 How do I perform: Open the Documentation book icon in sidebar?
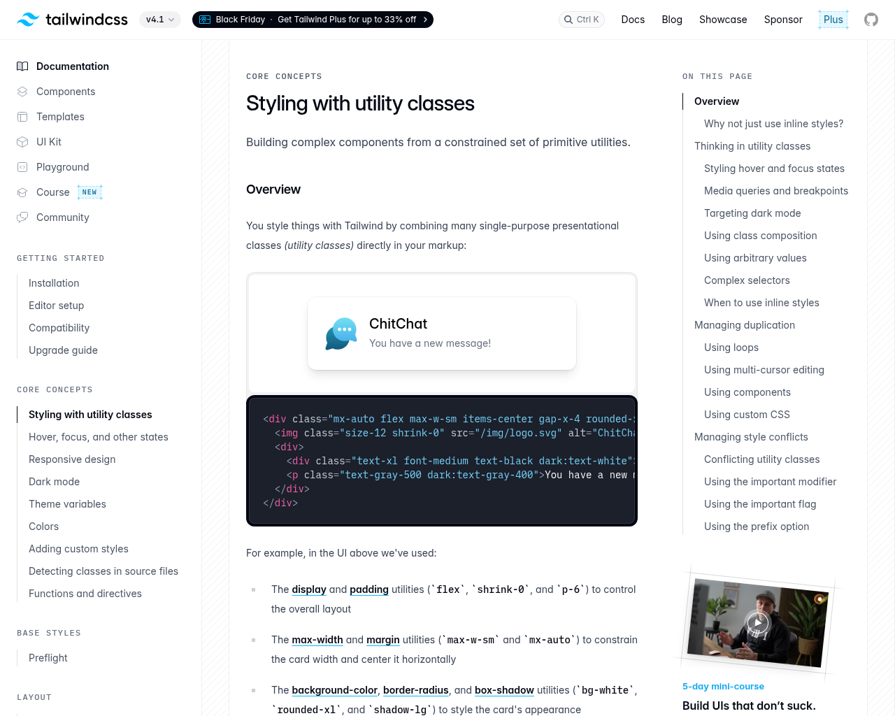click(22, 66)
